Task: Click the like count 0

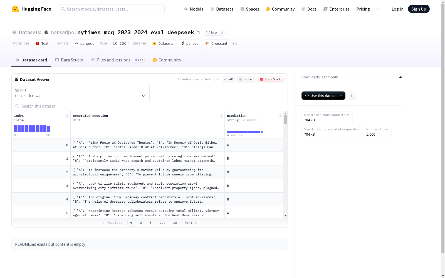Action: pos(221,32)
